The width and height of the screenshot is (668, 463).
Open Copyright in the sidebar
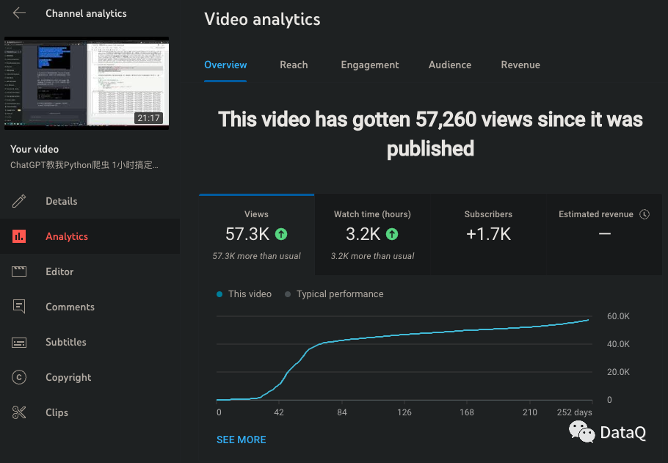(68, 377)
